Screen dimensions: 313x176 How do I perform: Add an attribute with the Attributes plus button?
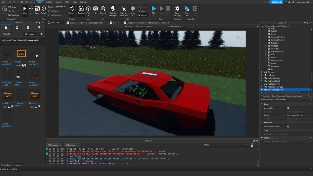(311, 138)
